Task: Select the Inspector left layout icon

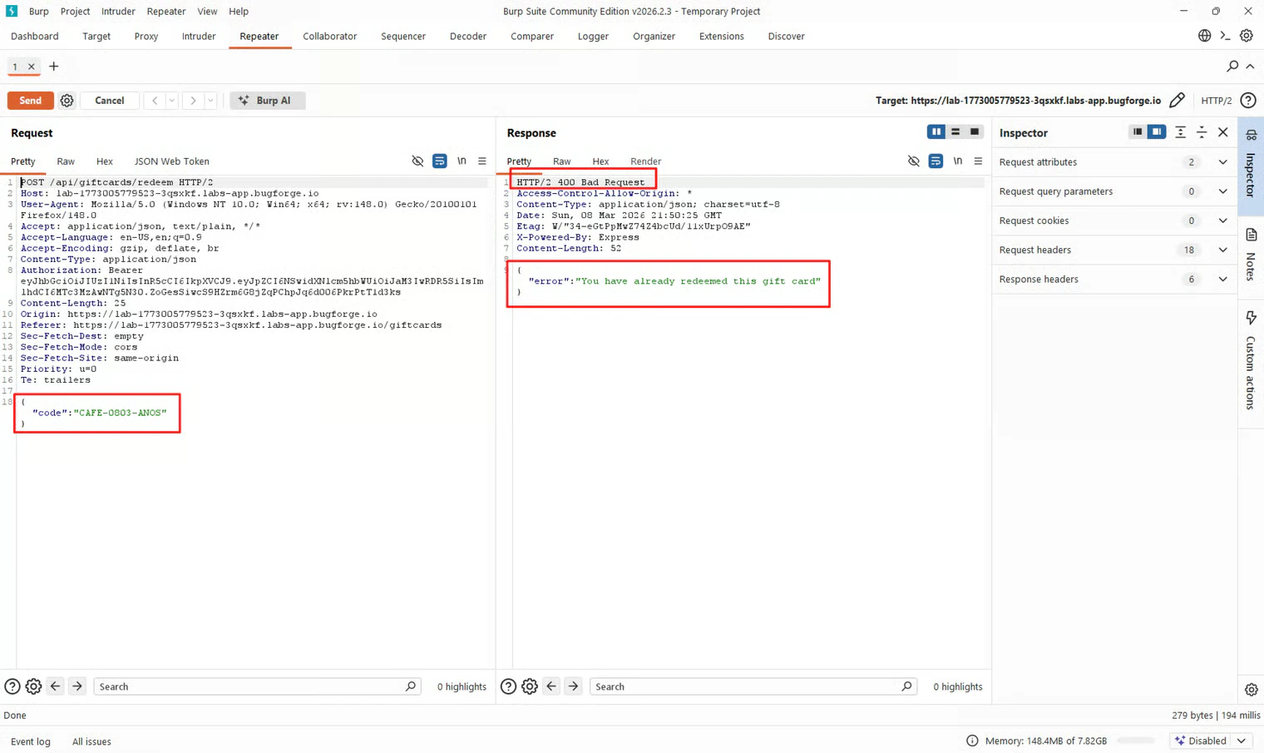Action: click(x=1137, y=131)
